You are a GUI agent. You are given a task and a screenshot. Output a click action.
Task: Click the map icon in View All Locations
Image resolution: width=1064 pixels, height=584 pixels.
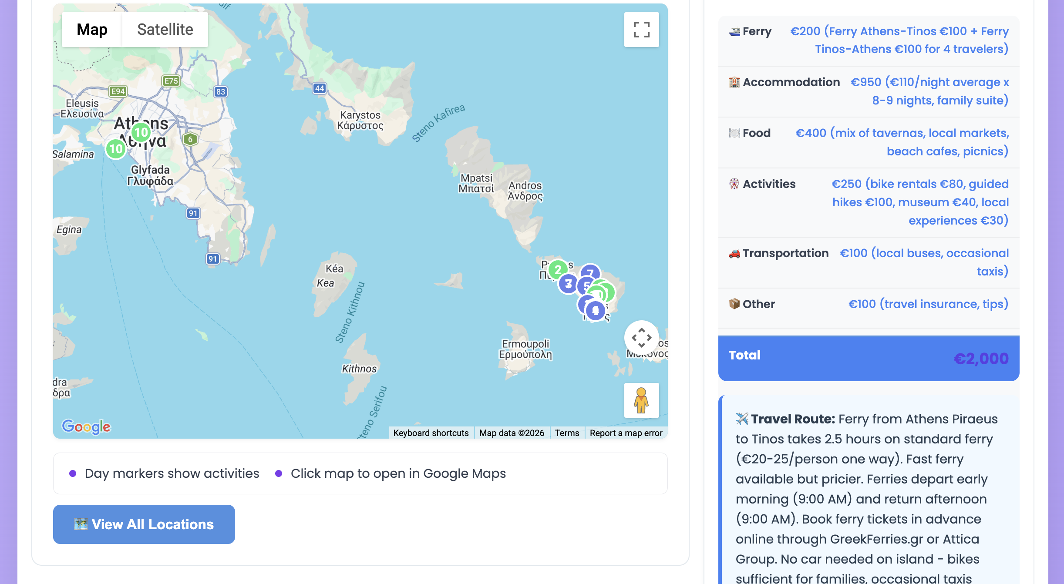(81, 524)
